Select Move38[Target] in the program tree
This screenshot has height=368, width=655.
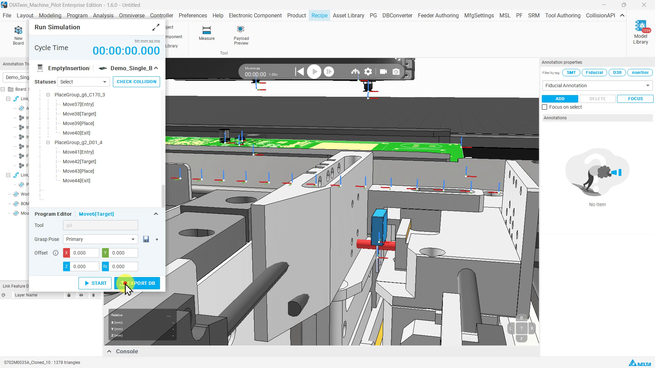(79, 114)
